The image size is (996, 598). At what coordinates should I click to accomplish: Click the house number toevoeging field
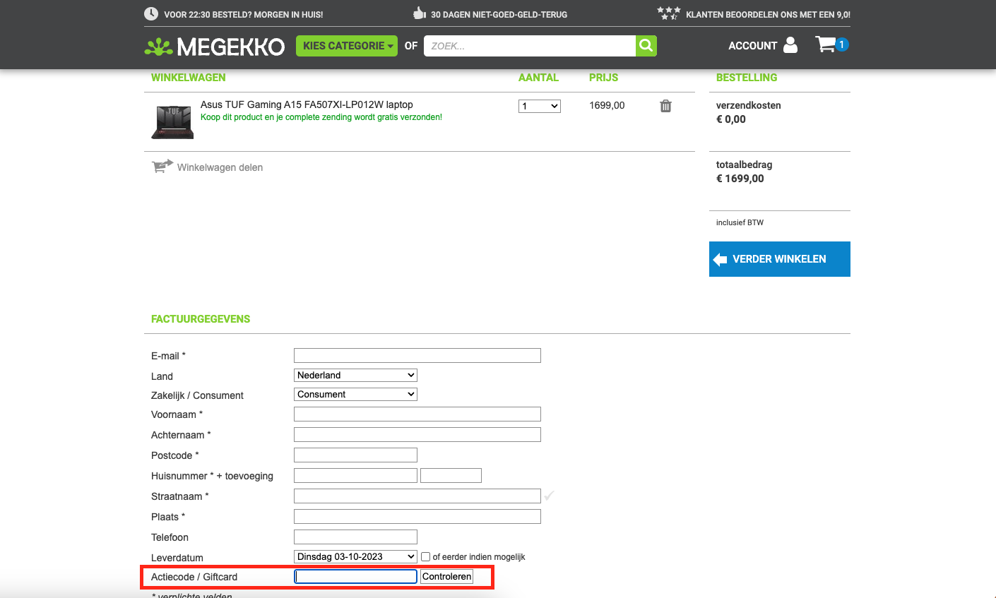tap(451, 475)
